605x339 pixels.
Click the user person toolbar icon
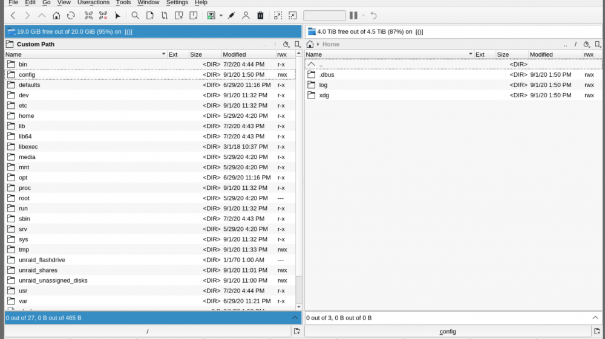click(x=246, y=16)
